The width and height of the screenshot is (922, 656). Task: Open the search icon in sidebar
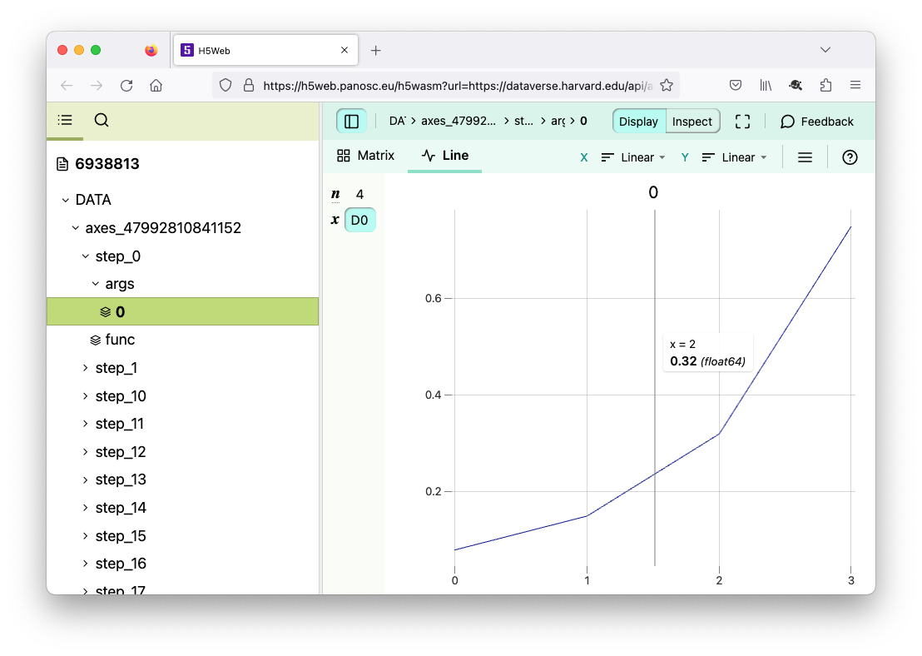pos(102,120)
